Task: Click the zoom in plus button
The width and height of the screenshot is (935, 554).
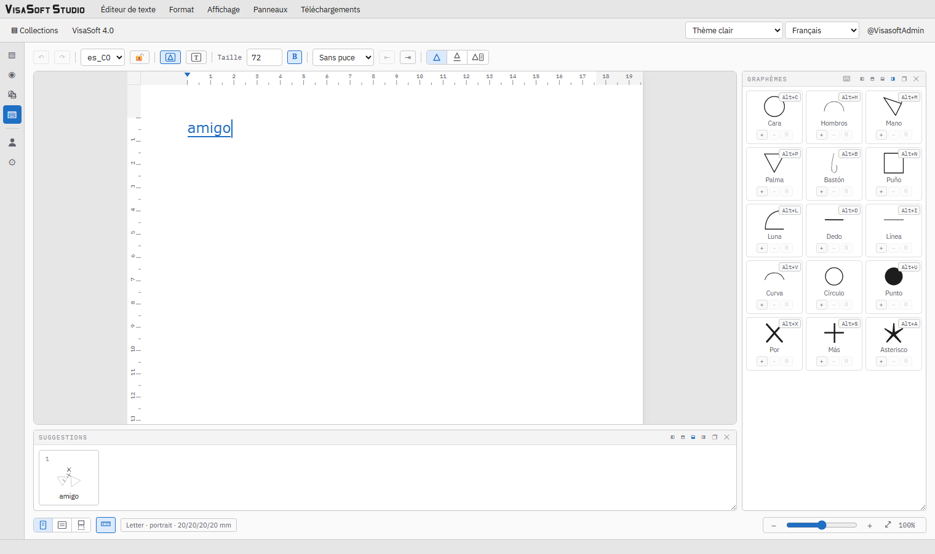Action: [x=870, y=525]
